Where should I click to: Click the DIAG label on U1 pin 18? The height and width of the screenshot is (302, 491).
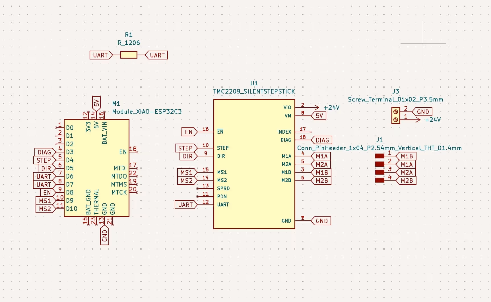[322, 140]
